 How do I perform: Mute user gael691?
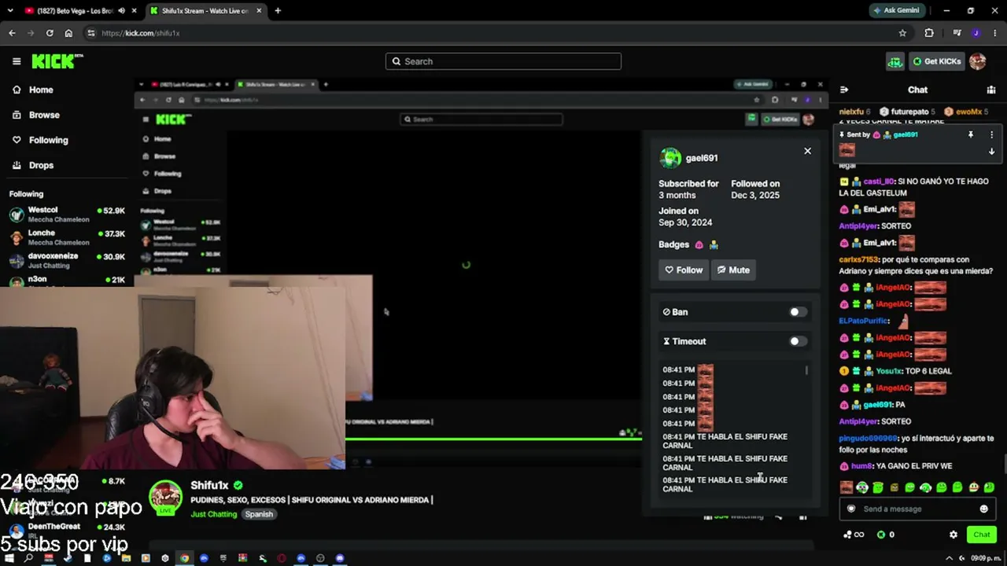tap(733, 270)
